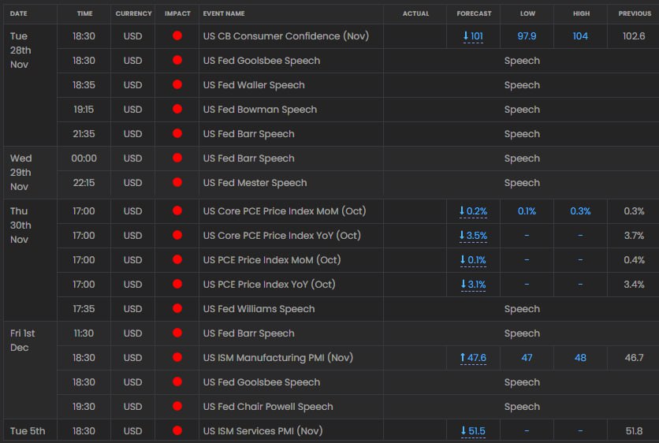Sort by the Date column header
The image size is (659, 443).
[x=19, y=13]
